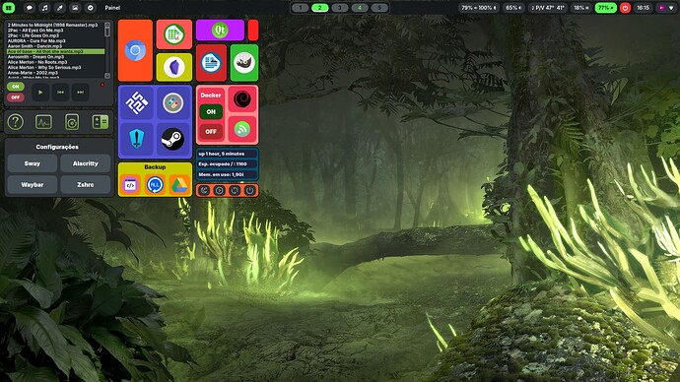Viewport: 680px width, 382px height.
Task: Click the music note icon in top bar
Action: (44, 7)
